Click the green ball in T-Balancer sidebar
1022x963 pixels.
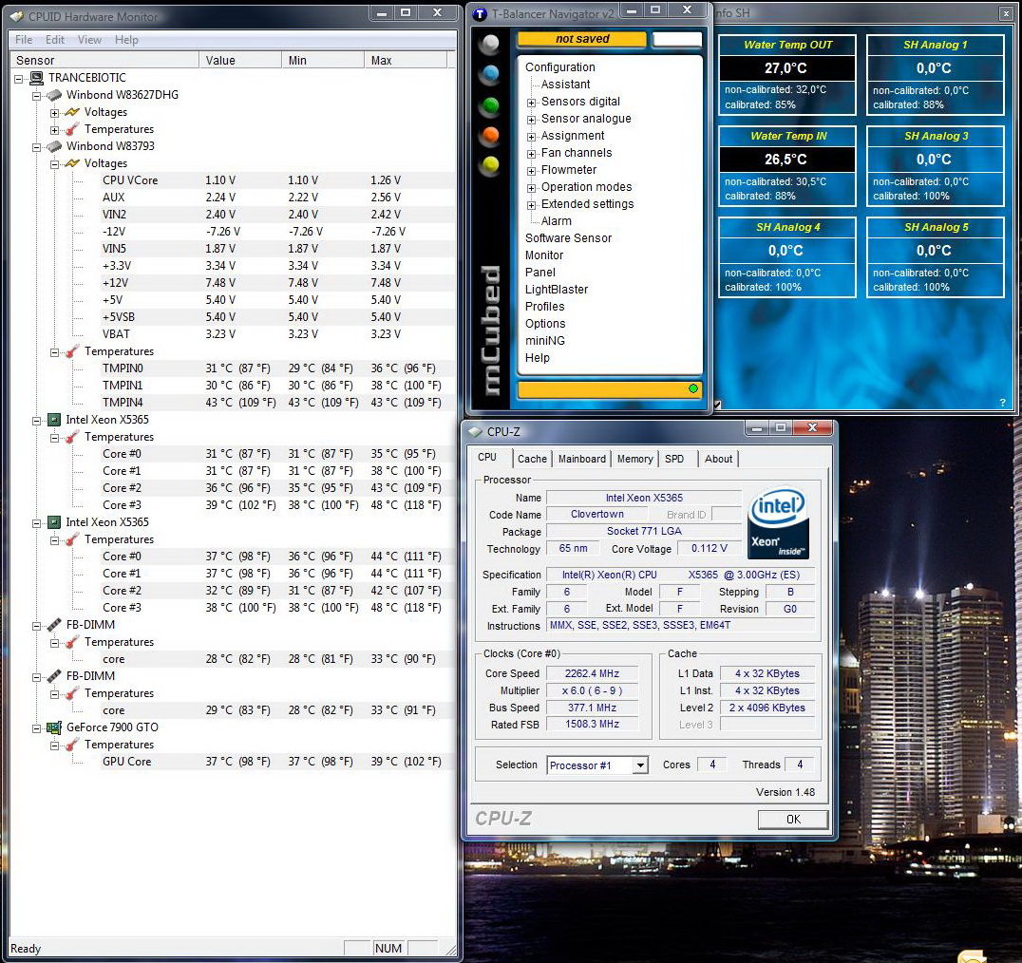coord(490,105)
